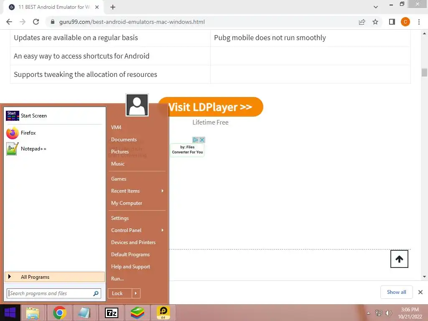This screenshot has height=321, width=428.
Task: Select the 11 BEST Android Emulator tab
Action: pyautogui.click(x=54, y=7)
